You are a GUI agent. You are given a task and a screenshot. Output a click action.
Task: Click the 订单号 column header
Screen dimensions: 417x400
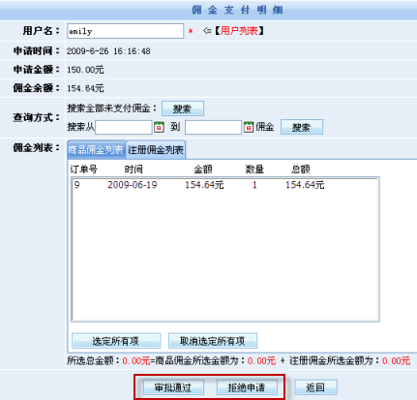point(84,169)
